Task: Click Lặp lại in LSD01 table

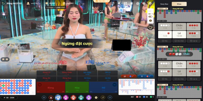Action: click(194, 41)
